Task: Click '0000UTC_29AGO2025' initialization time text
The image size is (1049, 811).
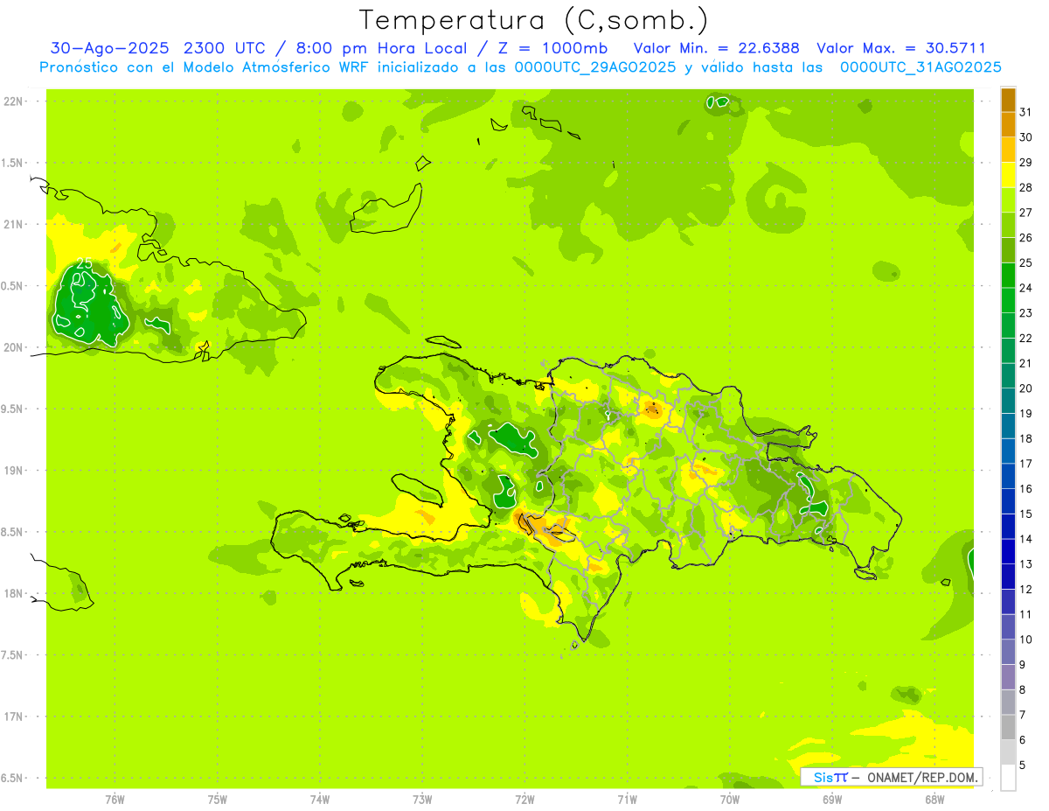Action: (595, 67)
